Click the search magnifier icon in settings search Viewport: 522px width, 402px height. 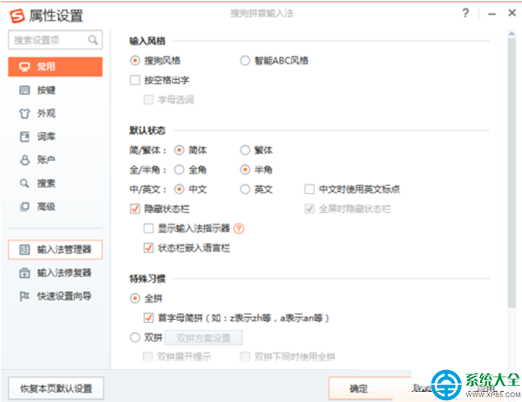(93, 40)
